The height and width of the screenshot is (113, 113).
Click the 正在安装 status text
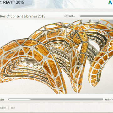point(70,16)
